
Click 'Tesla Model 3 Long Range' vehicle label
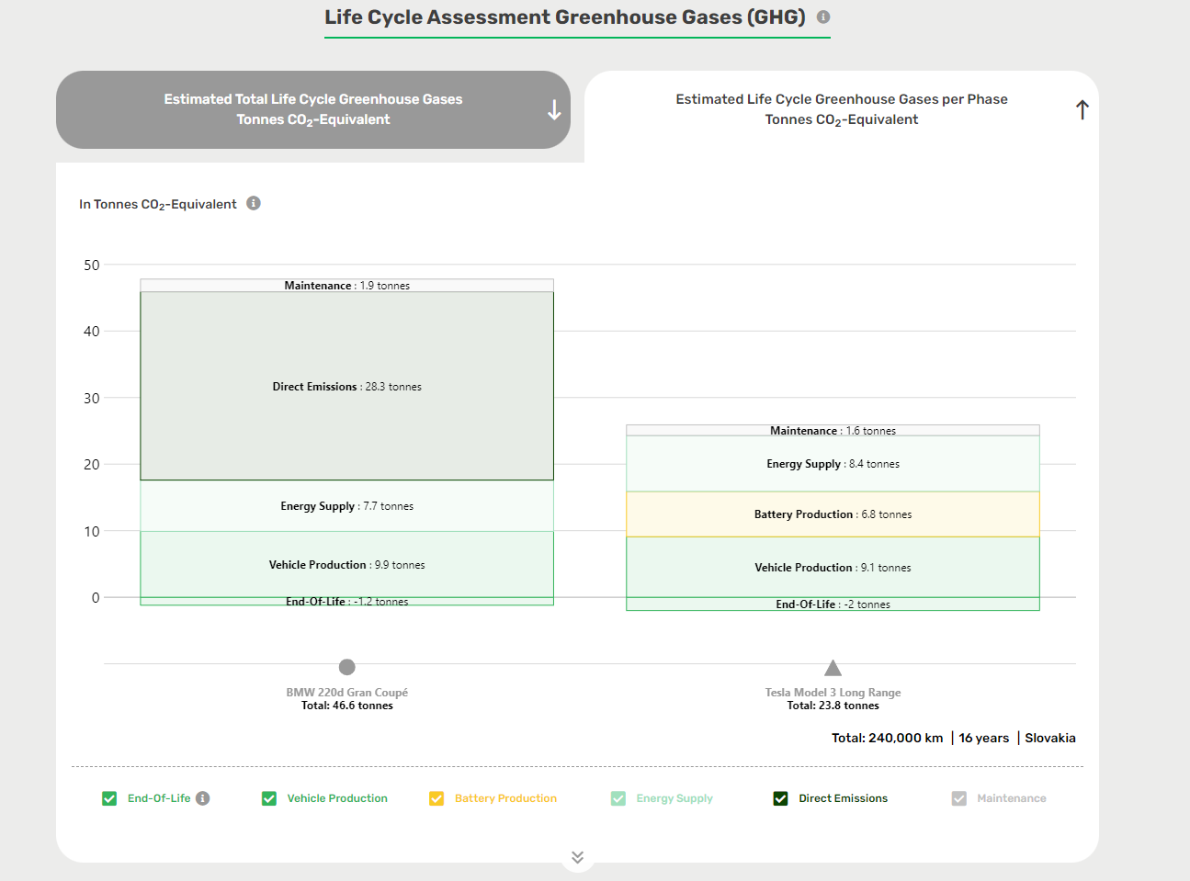[x=833, y=693]
